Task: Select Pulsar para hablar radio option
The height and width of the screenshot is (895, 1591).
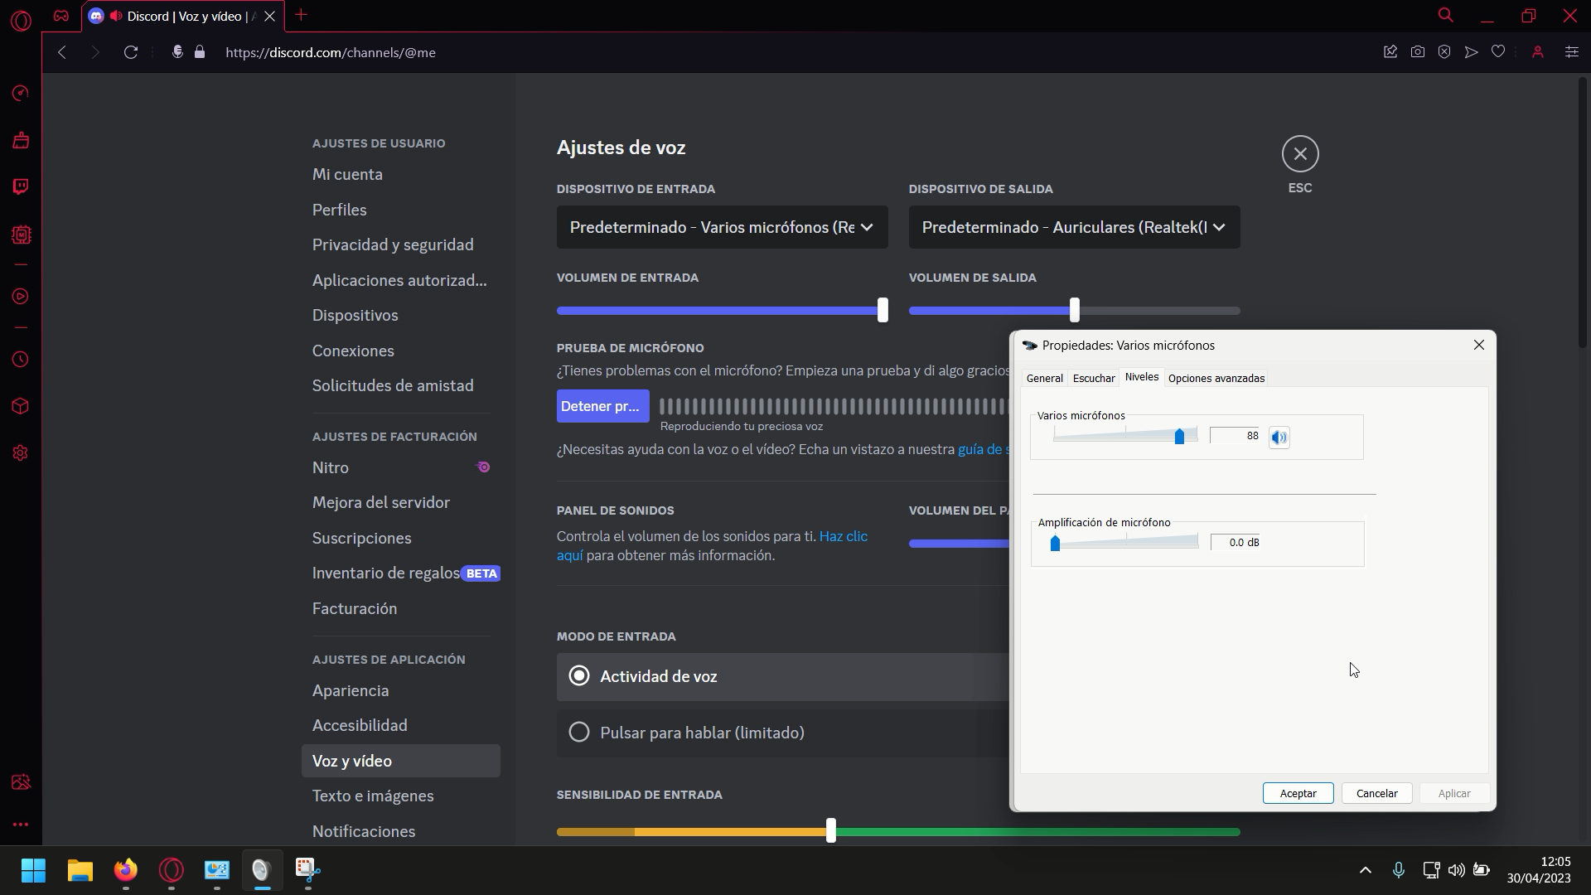Action: (579, 733)
